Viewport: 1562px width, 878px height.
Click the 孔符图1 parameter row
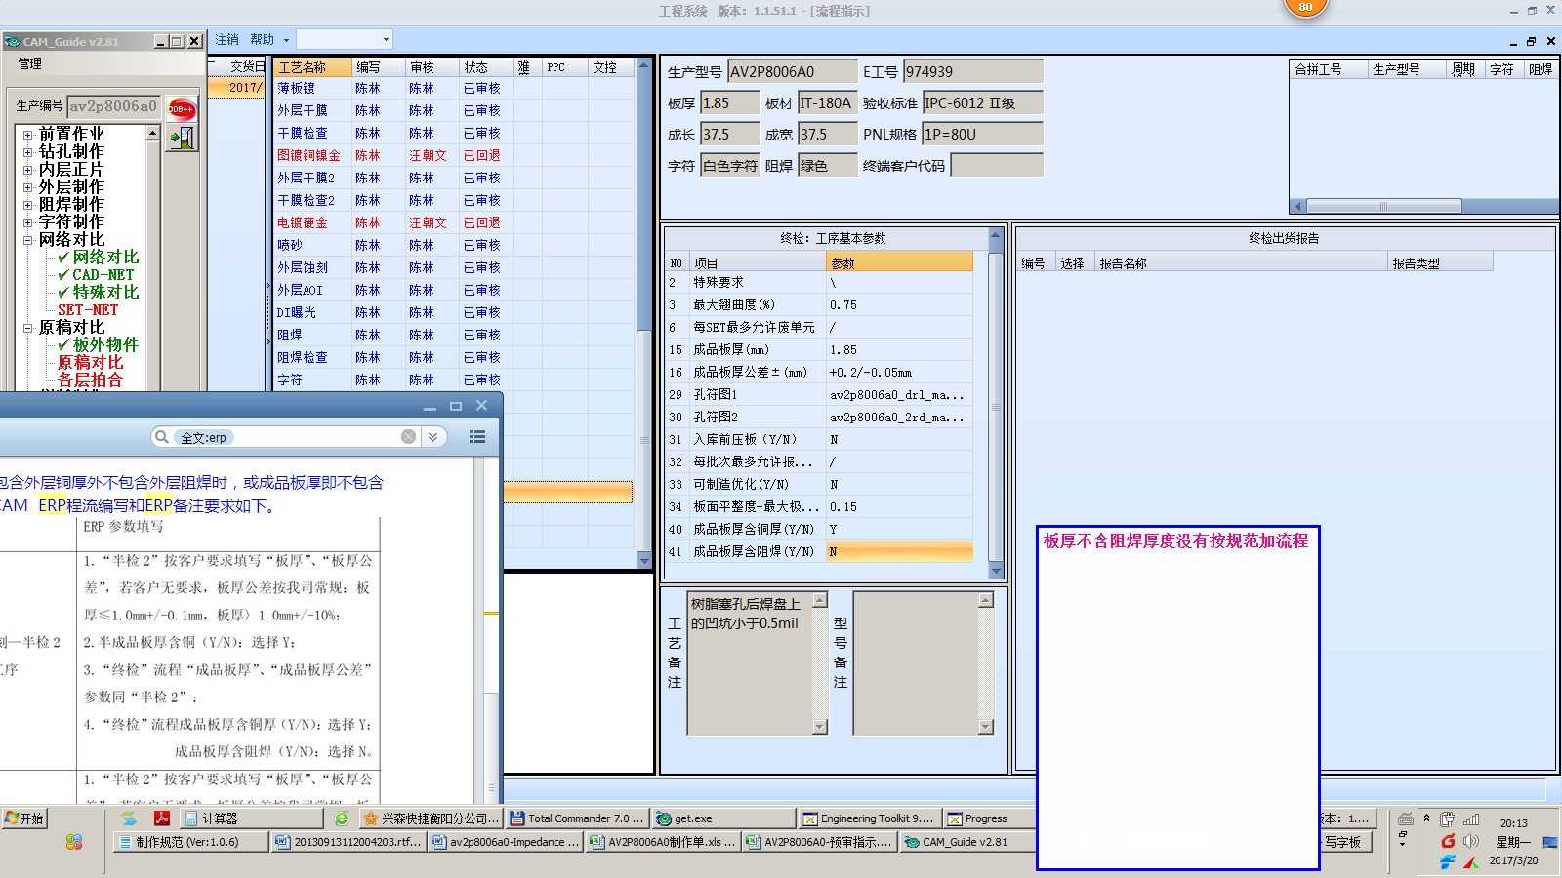(x=820, y=395)
